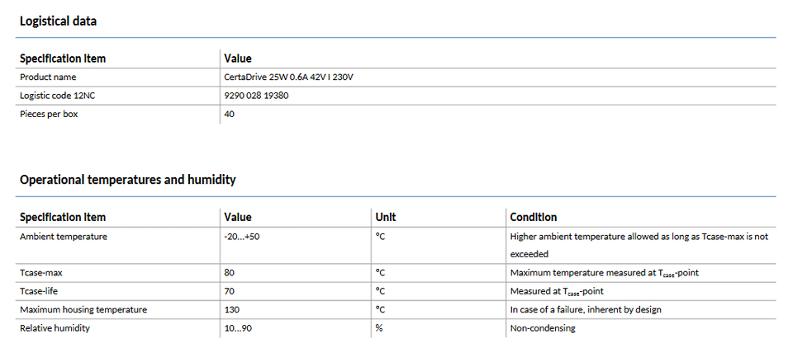Click the Relative humidity value 10...90

click(238, 328)
